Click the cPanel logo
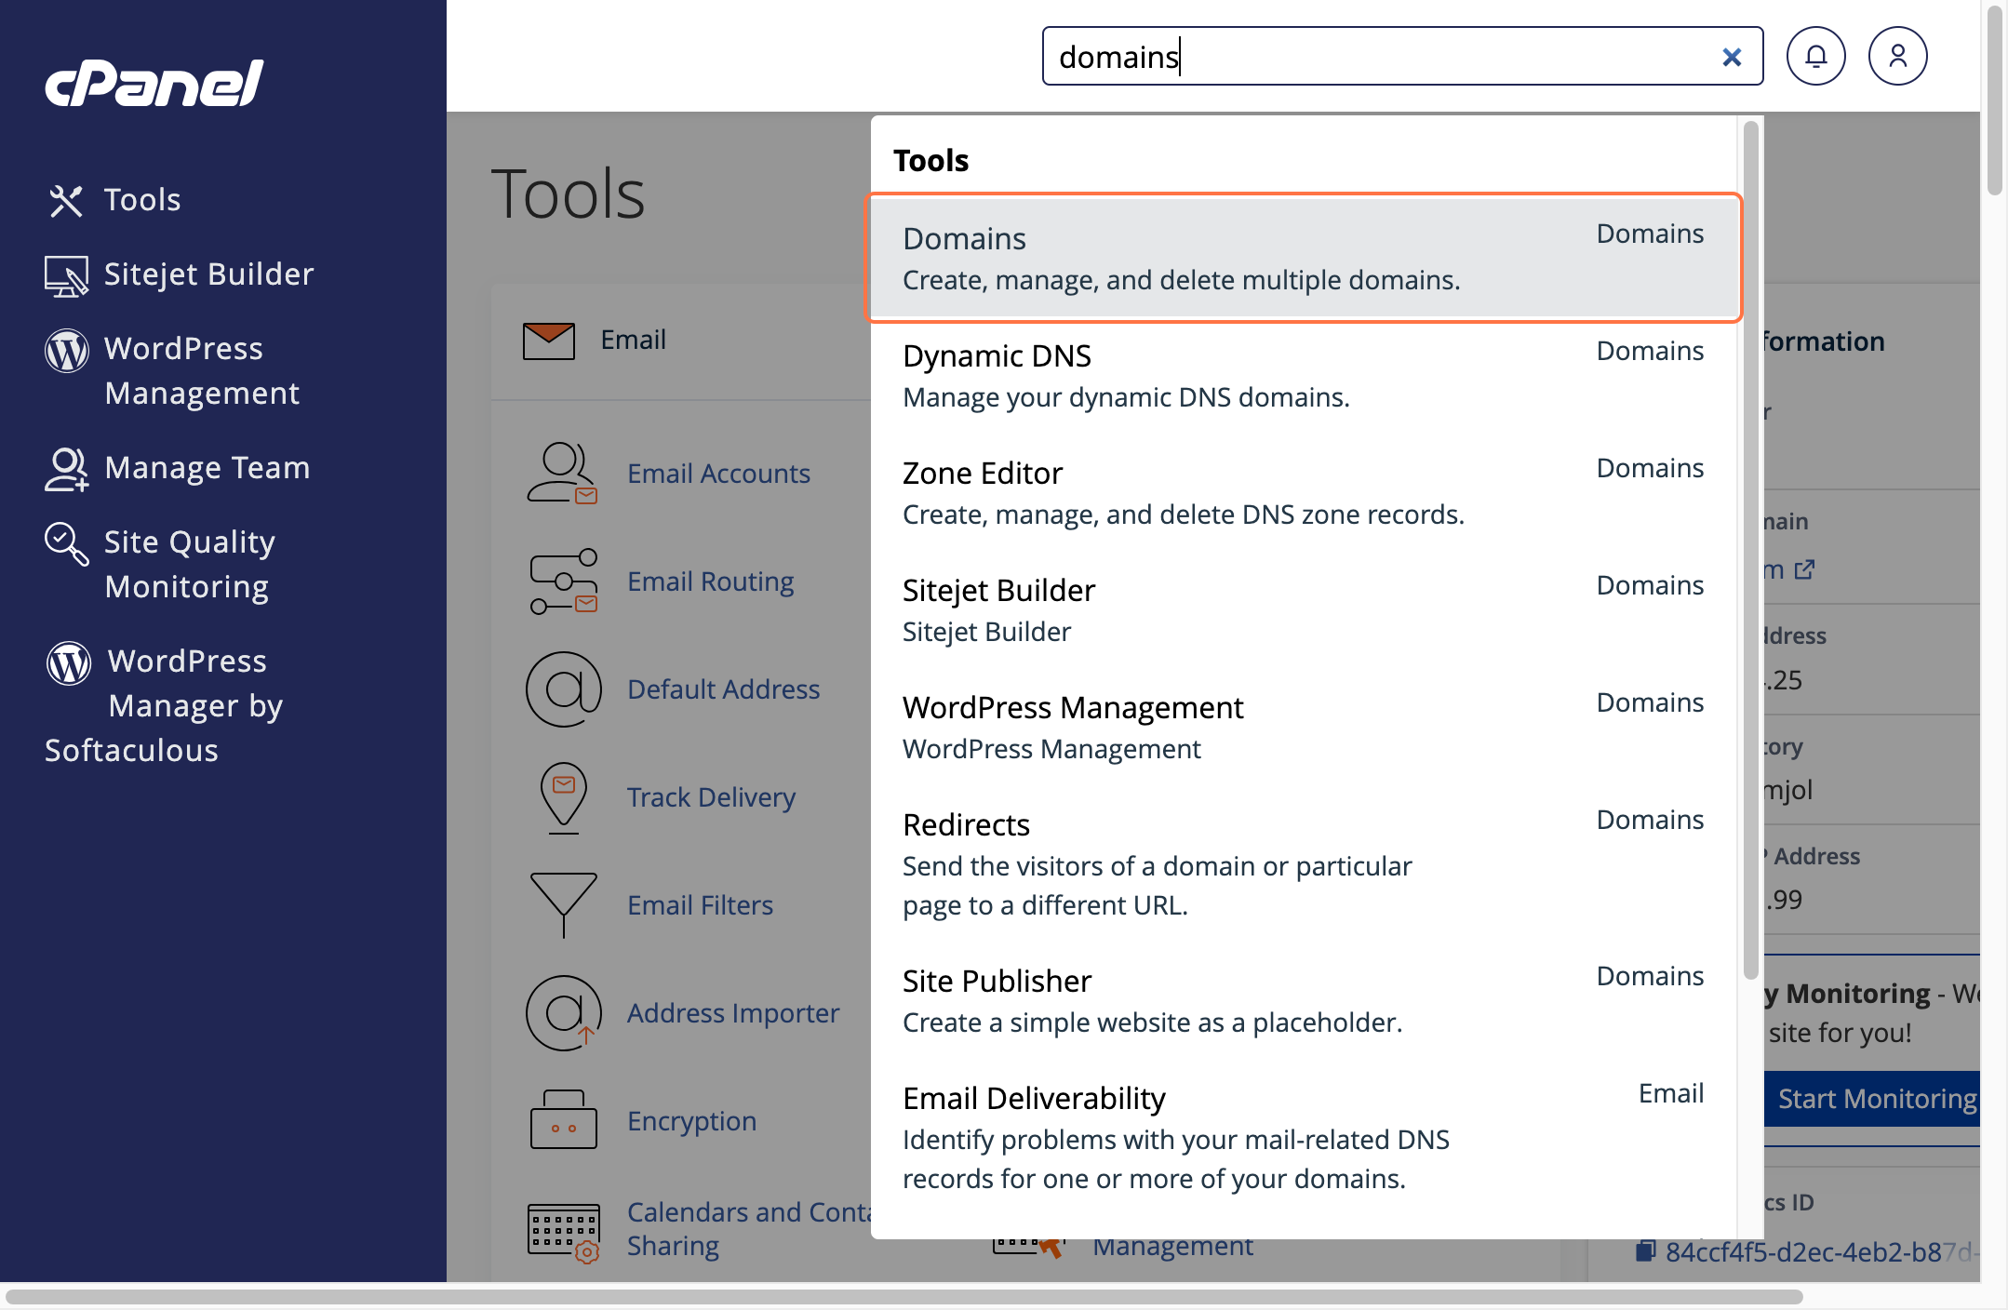Viewport: 2008px width, 1310px height. 154,84
